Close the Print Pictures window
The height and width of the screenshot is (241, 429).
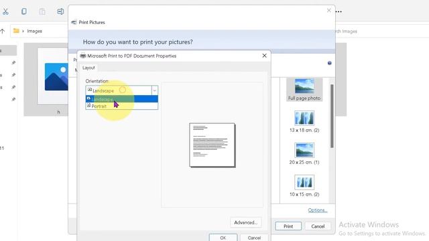point(329,11)
